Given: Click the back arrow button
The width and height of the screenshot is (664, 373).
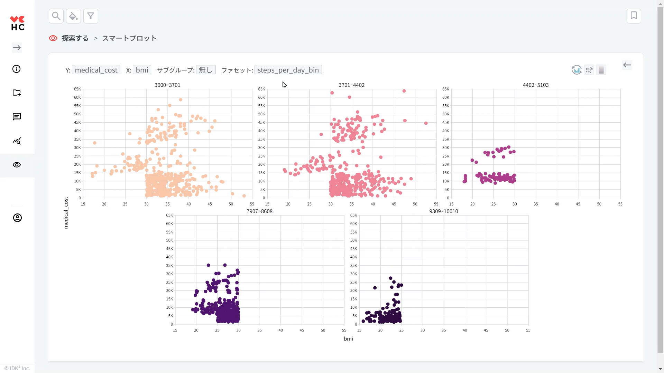Looking at the screenshot, I should coord(627,65).
